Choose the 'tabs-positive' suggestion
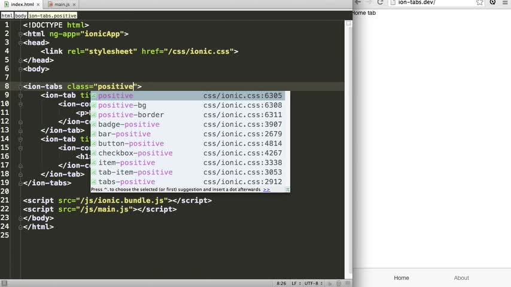This screenshot has height=287, width=511. 188,182
